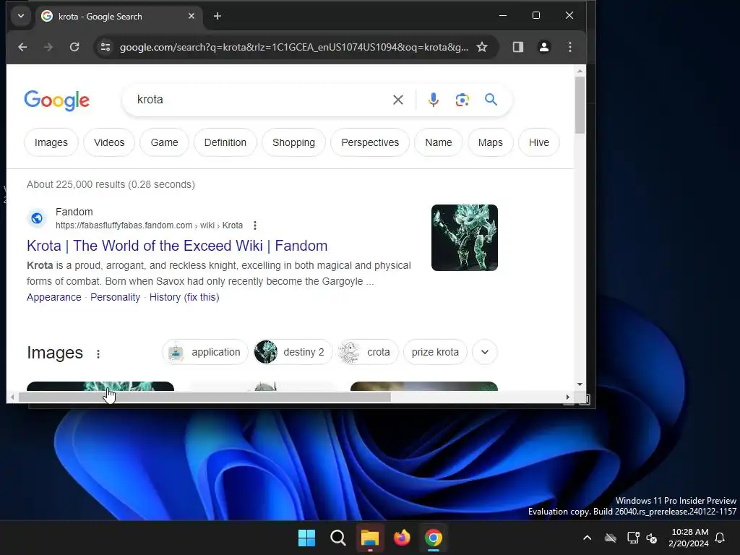Select the Game filter chip
Screen dimensions: 740x555
pyautogui.click(x=164, y=142)
